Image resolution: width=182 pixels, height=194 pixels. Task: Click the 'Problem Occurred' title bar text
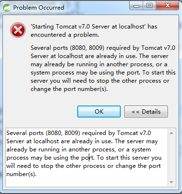pyautogui.click(x=39, y=8)
